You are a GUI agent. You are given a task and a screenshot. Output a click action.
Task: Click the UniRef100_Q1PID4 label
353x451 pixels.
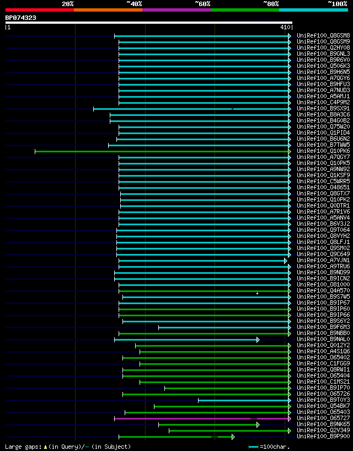click(323, 133)
